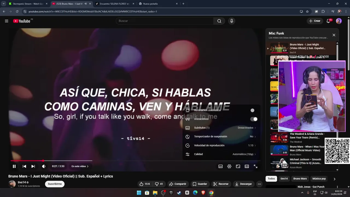Open the tab search dropdown
The image size is (350, 197).
click(x=4, y=4)
